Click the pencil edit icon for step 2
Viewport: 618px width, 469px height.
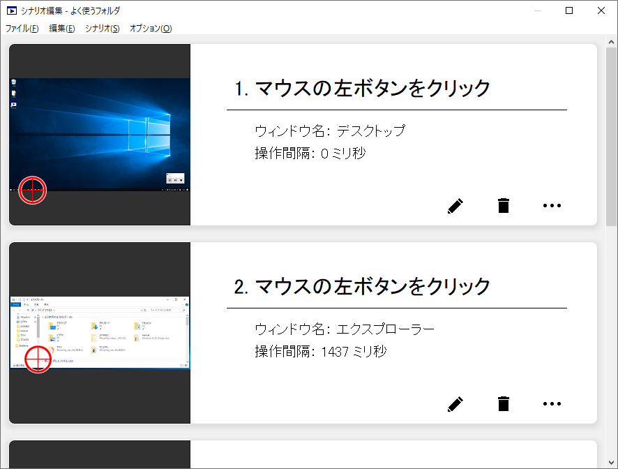click(455, 403)
